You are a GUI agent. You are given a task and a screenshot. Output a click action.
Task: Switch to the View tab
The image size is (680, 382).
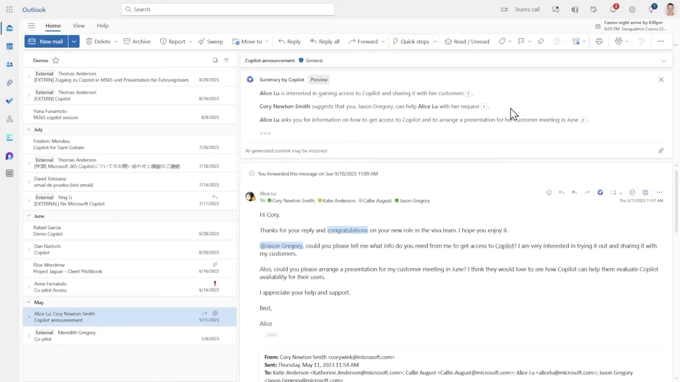tap(79, 26)
